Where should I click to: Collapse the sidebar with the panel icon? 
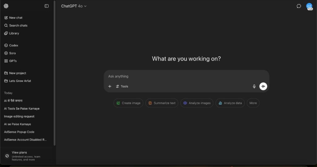(46, 6)
